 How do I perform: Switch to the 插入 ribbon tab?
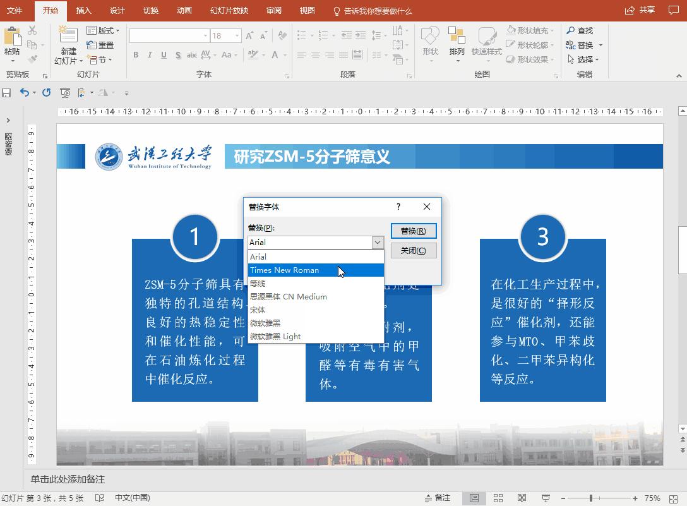(x=84, y=11)
